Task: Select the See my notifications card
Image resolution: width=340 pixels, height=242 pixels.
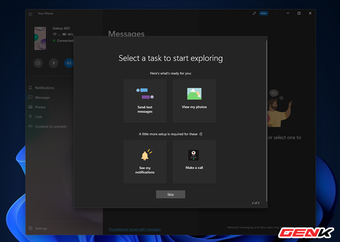Action: pyautogui.click(x=145, y=162)
